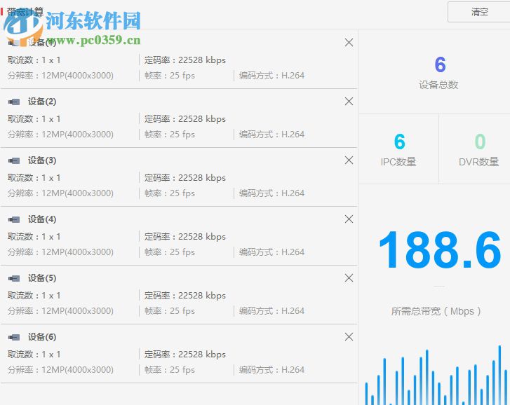Click the 设备(4) title text
510x405 pixels.
click(42, 219)
